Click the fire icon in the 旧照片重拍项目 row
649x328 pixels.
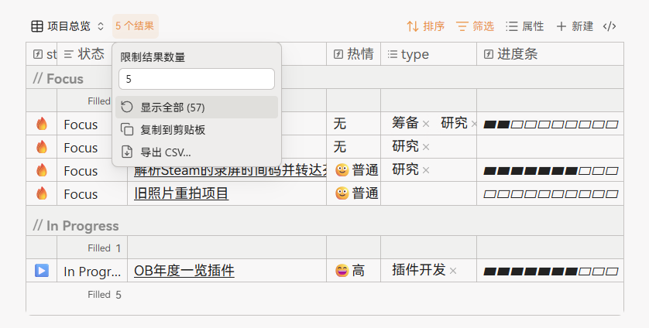pyautogui.click(x=42, y=193)
